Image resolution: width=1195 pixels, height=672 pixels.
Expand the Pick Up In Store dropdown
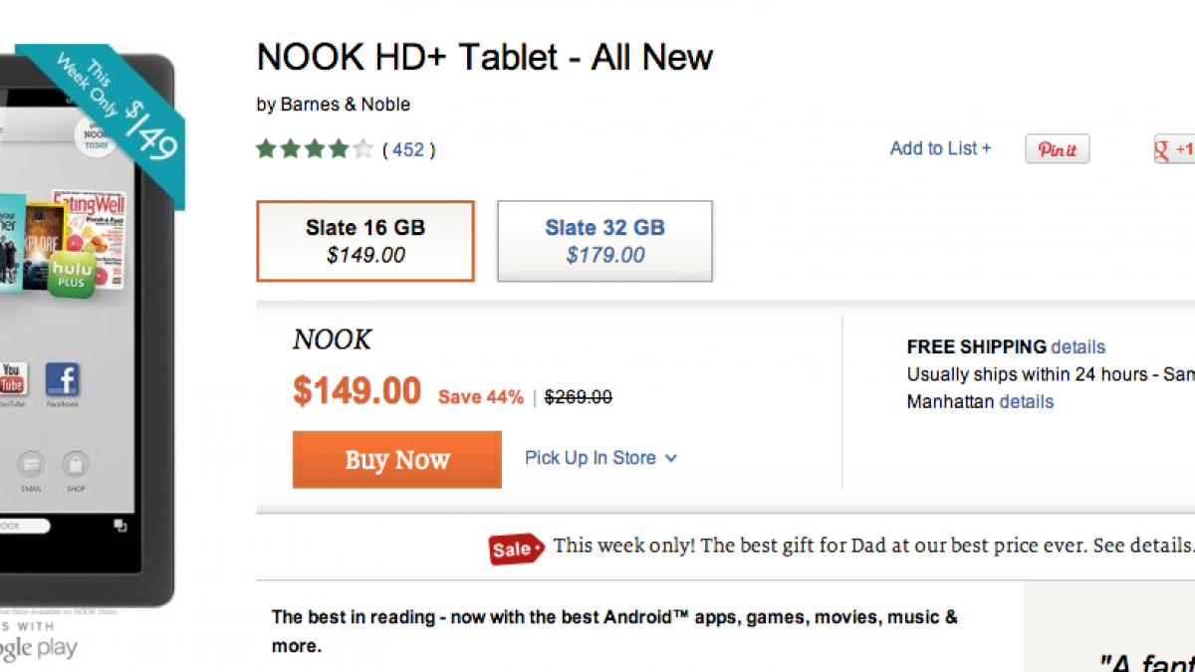pyautogui.click(x=591, y=458)
